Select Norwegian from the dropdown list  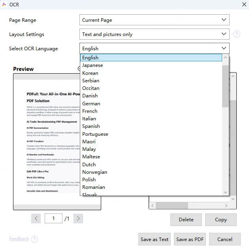point(94,172)
